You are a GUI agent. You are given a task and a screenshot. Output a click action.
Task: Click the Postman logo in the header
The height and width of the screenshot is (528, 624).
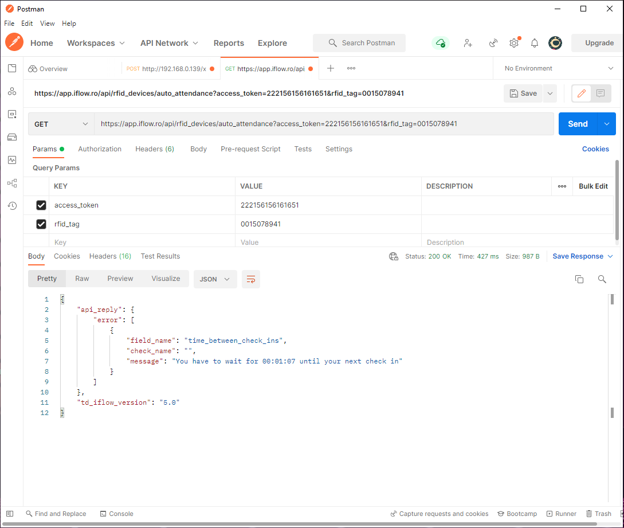[x=14, y=42]
